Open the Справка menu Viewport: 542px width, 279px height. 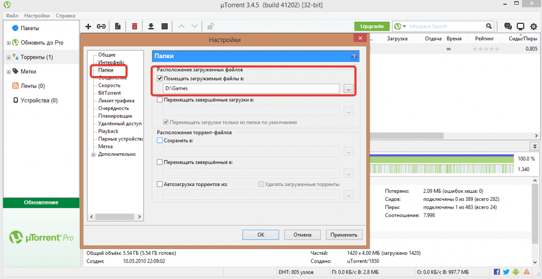coord(65,15)
